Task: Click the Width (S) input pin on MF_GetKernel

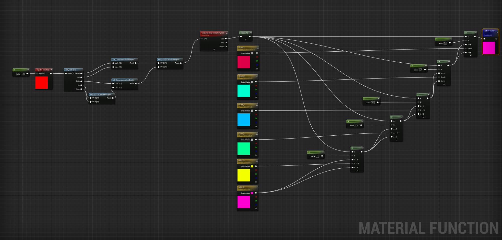Action: [66, 73]
